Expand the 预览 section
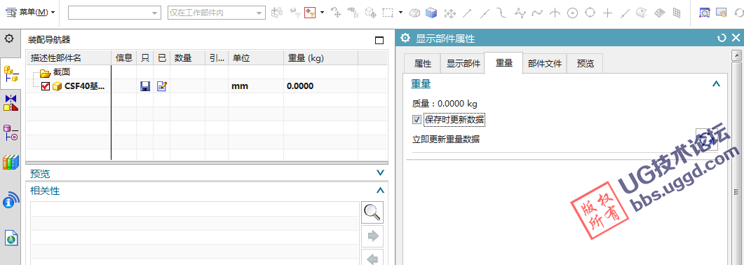This screenshot has width=744, height=265. (x=379, y=173)
